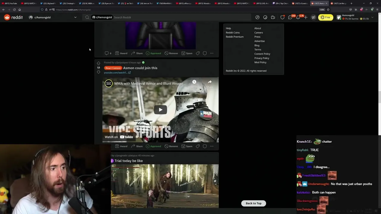
Task: Click the mod shield icon on 'Asmon could join this'
Action: coord(205,146)
